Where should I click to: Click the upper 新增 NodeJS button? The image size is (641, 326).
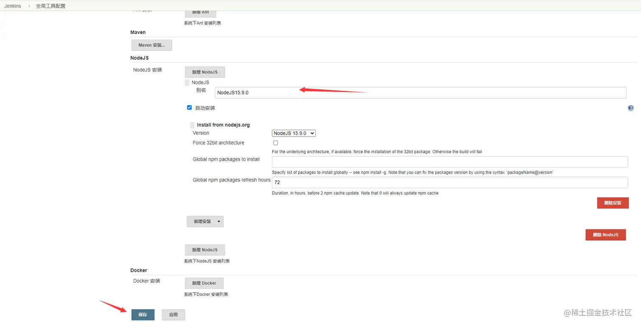click(x=205, y=72)
